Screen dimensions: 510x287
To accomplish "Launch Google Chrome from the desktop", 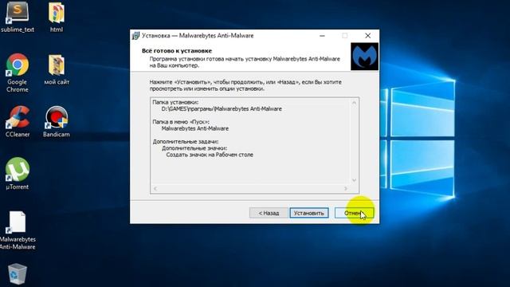I will pos(18,73).
